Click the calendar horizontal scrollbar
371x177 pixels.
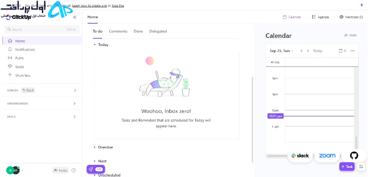277,156
